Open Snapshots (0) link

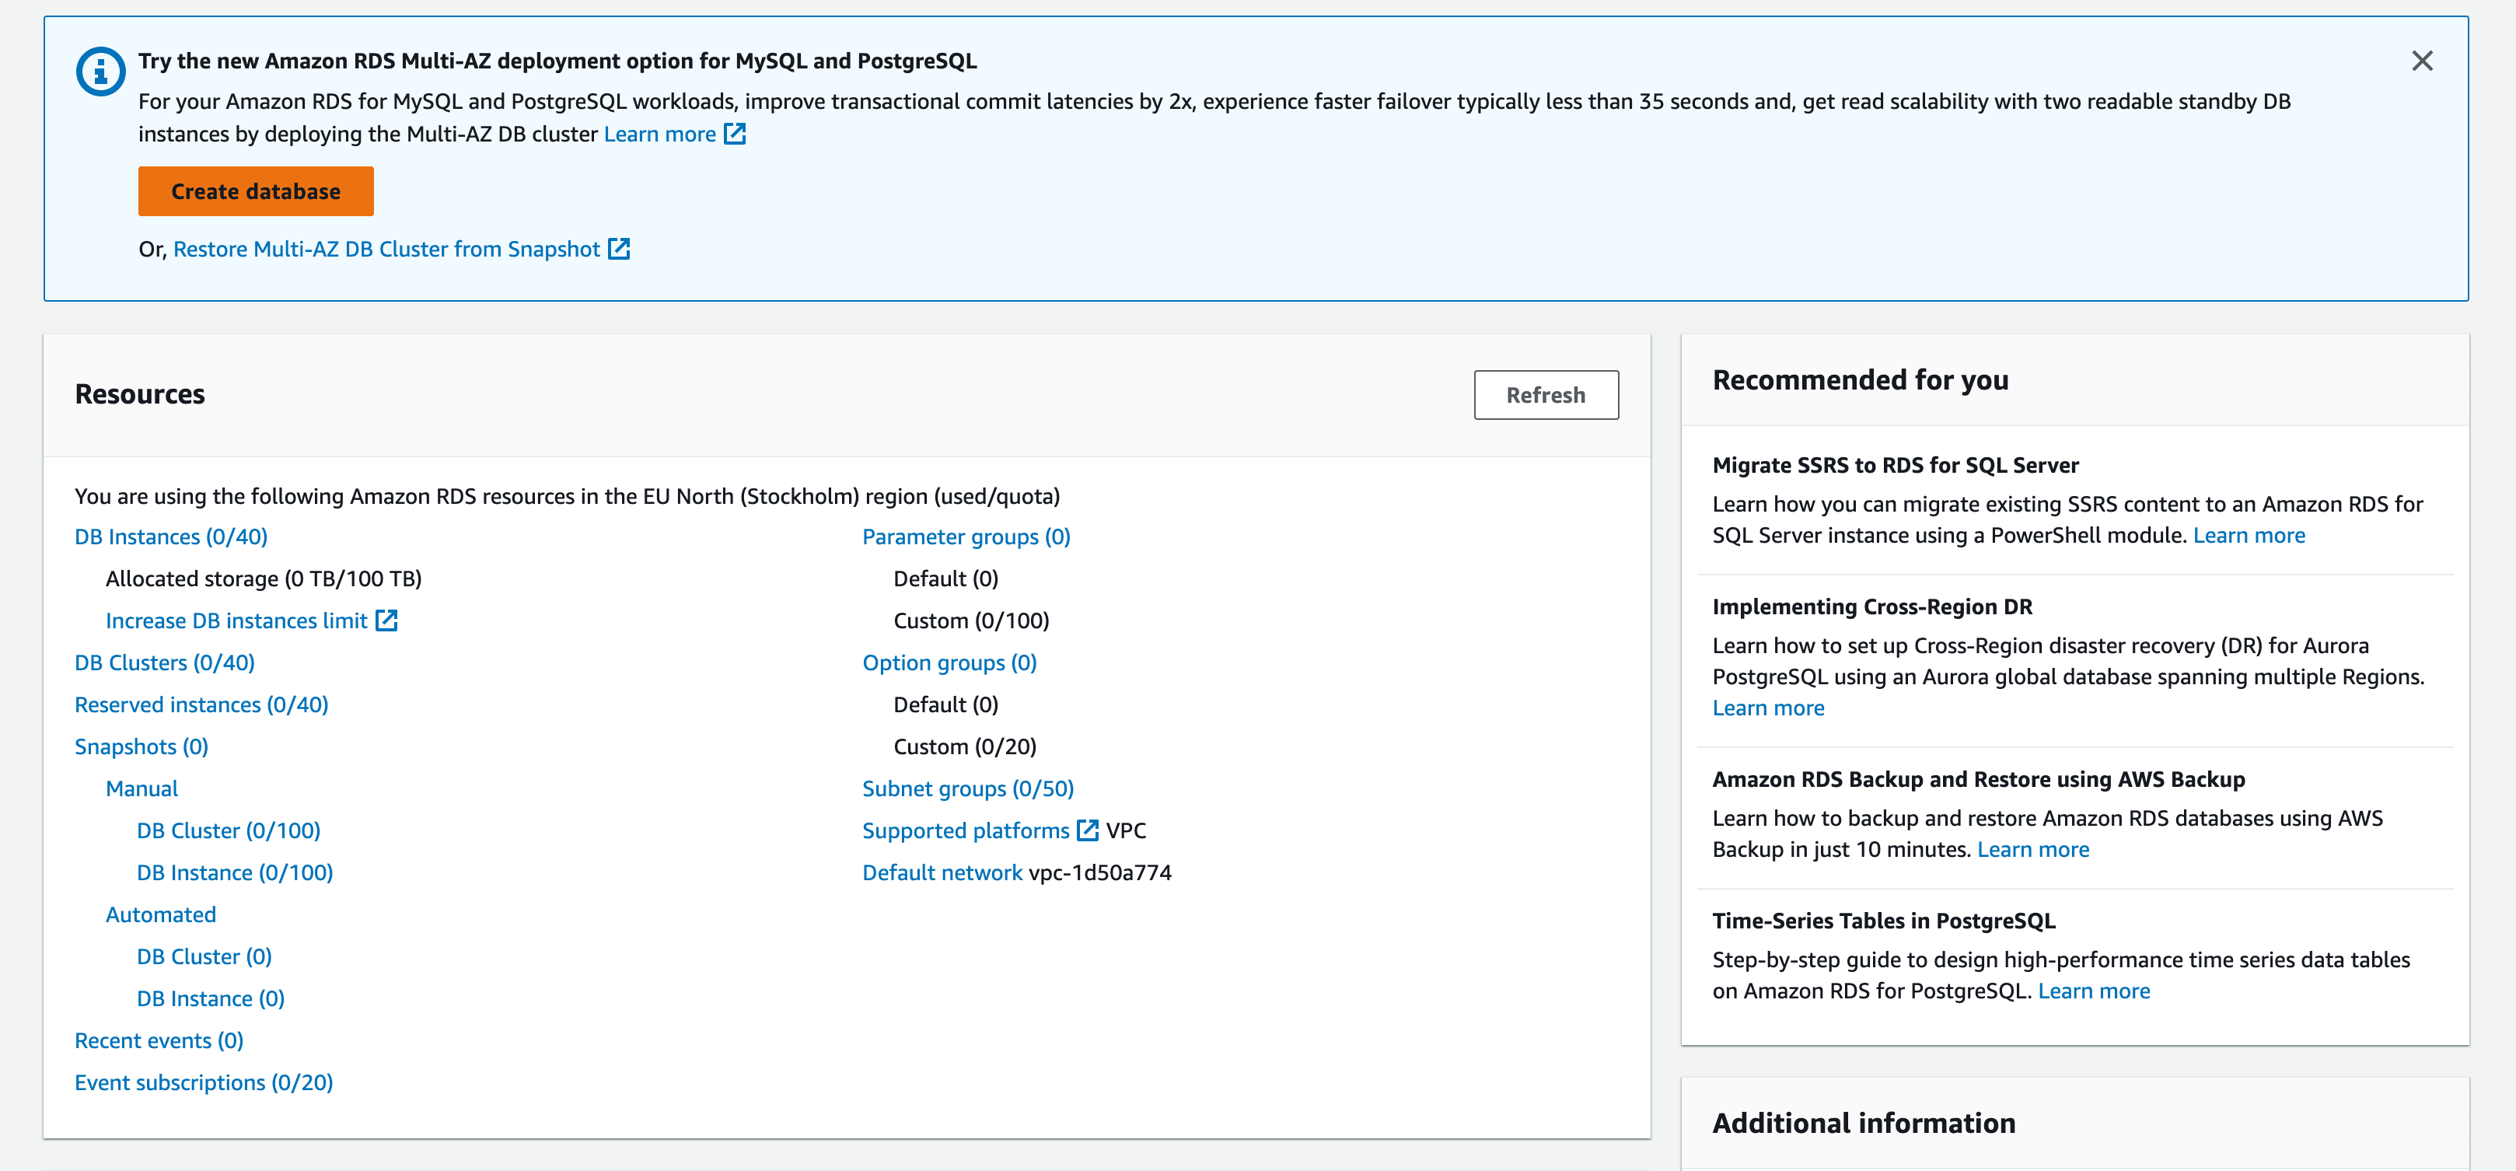click(142, 746)
